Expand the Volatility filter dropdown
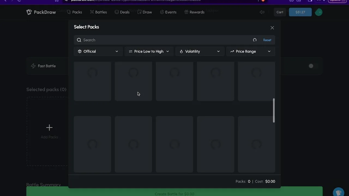The width and height of the screenshot is (349, 196). 200,51
